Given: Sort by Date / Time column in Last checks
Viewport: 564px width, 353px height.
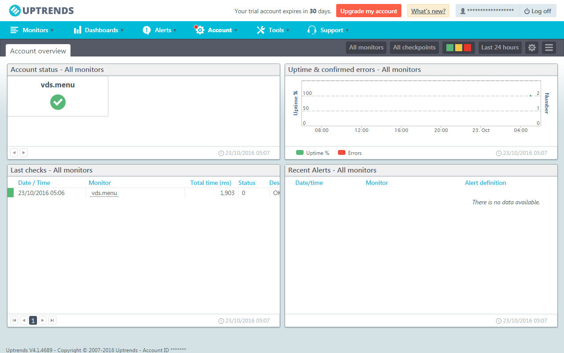Looking at the screenshot, I should coord(34,183).
